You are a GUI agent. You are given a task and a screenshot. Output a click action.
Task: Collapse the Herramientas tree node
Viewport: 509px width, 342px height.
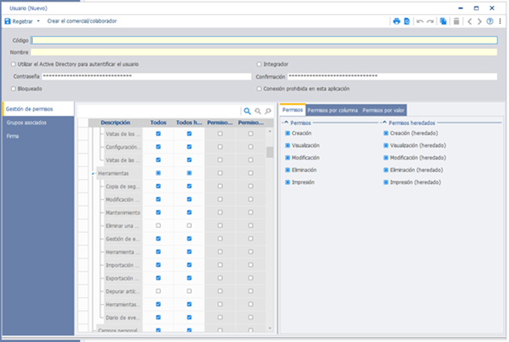tap(93, 174)
